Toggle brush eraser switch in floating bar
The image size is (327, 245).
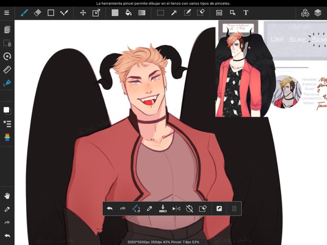(136, 208)
